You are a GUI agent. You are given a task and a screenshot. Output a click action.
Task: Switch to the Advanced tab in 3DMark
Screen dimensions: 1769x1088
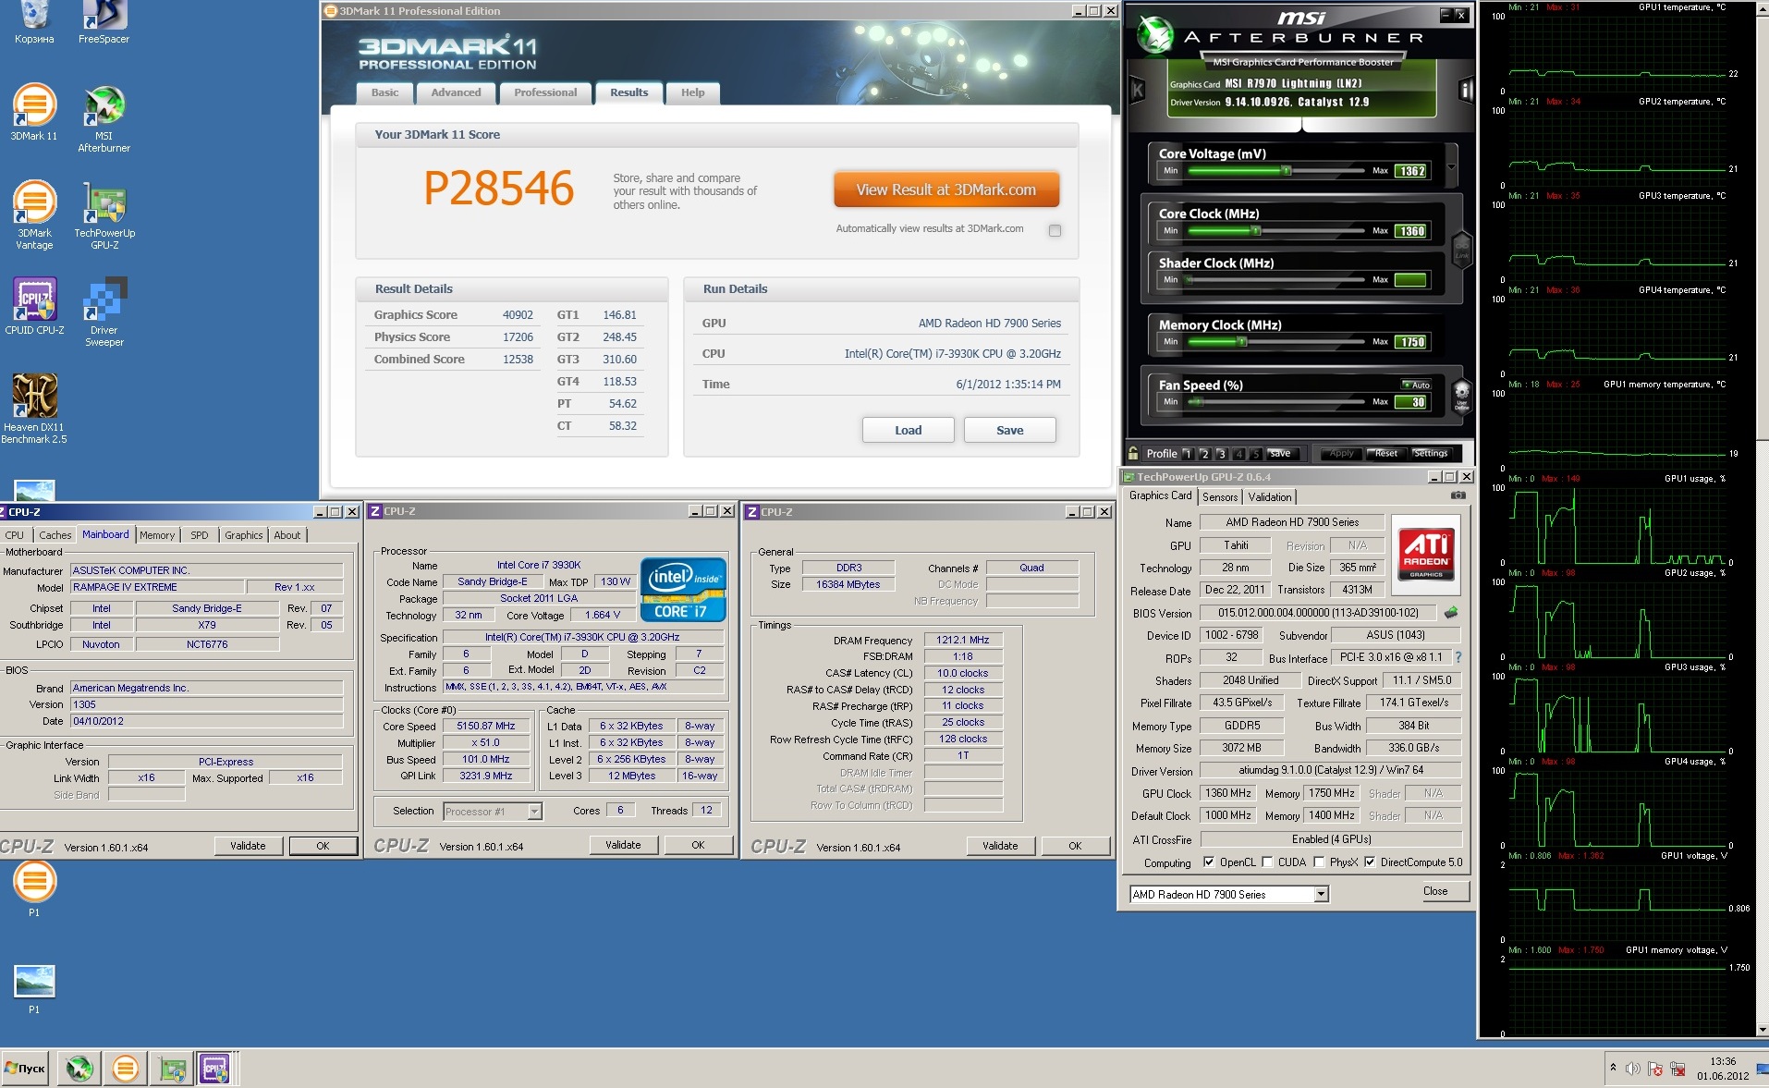click(x=456, y=92)
